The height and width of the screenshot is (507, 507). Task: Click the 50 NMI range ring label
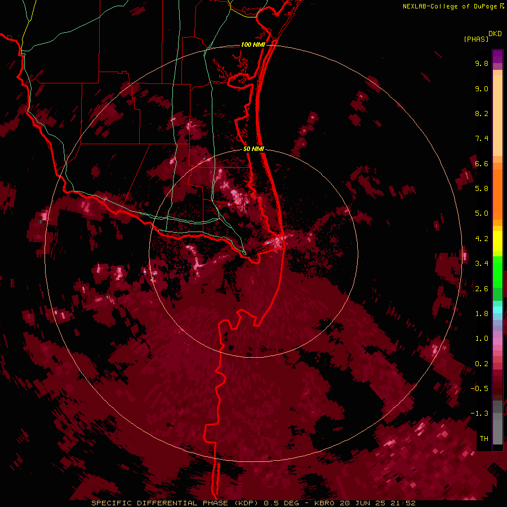(x=254, y=149)
